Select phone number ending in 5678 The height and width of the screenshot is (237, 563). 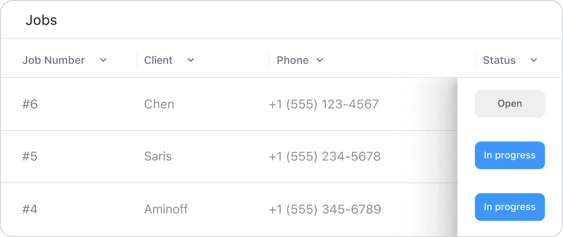click(325, 157)
